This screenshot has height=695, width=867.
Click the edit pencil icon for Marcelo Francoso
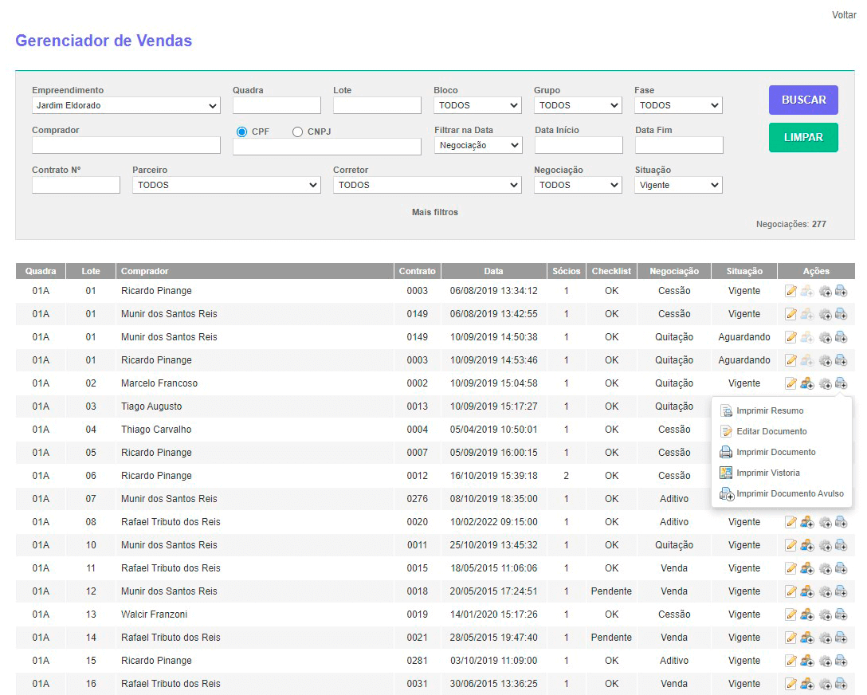(790, 383)
